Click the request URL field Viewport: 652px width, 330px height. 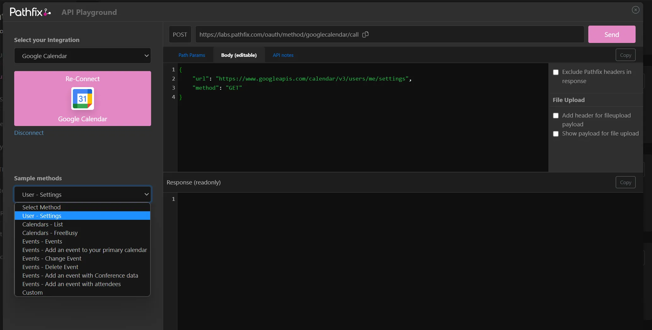point(390,34)
